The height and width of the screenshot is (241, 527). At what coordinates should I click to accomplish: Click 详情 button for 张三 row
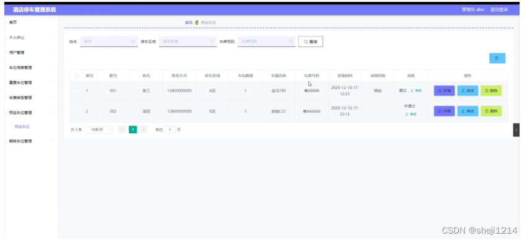pos(445,90)
